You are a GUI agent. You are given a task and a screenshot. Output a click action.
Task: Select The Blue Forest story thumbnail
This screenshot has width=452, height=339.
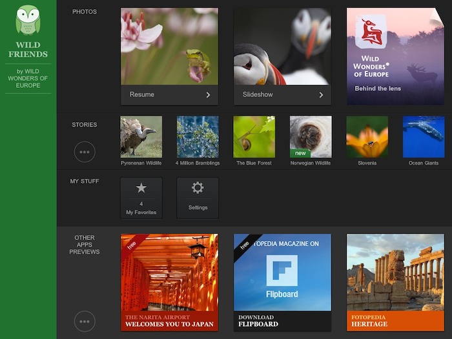pyautogui.click(x=254, y=137)
